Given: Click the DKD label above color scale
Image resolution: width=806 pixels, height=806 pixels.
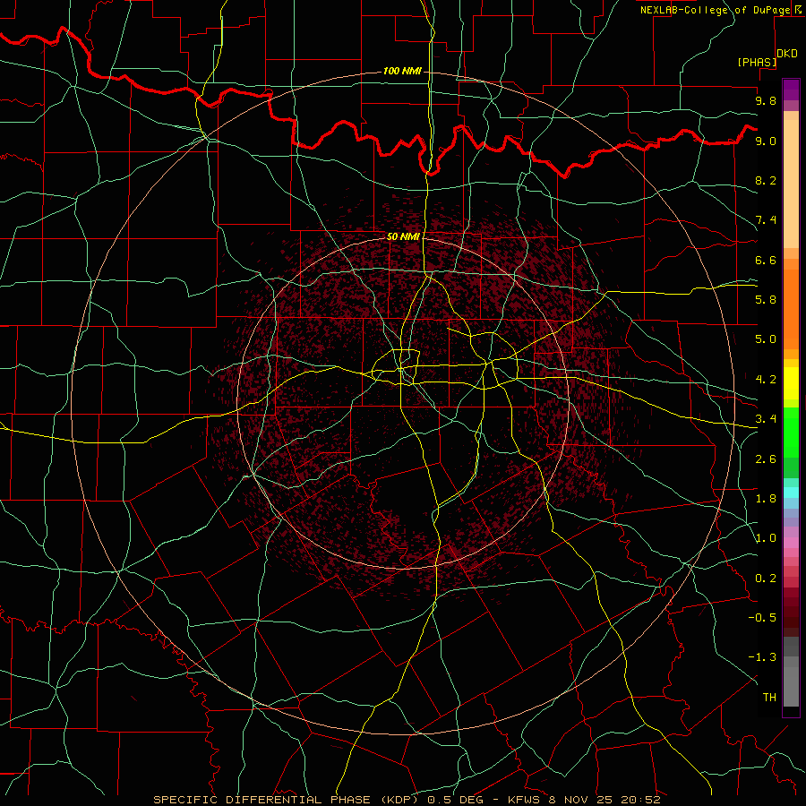Looking at the screenshot, I should (787, 54).
